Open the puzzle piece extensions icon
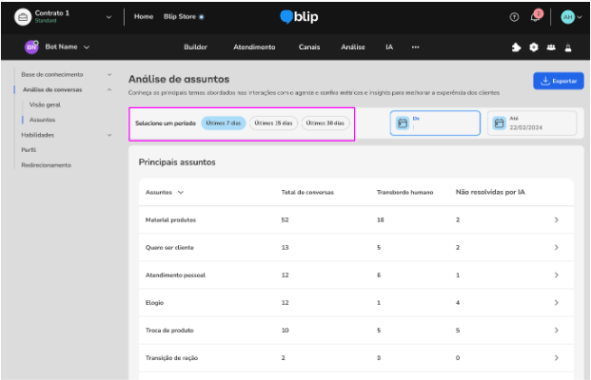Image resolution: width=591 pixels, height=380 pixels. pos(517,47)
